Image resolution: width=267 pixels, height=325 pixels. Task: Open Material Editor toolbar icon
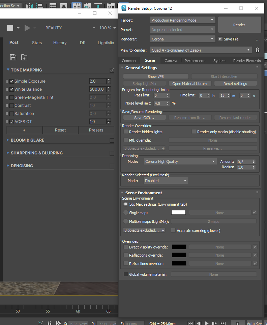111,6
